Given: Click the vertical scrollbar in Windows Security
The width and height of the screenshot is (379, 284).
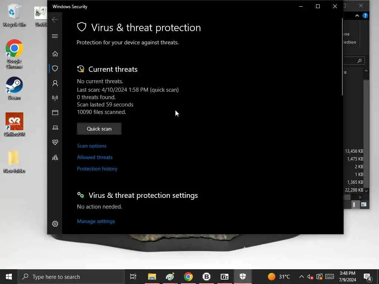Looking at the screenshot, I should [x=342, y=57].
